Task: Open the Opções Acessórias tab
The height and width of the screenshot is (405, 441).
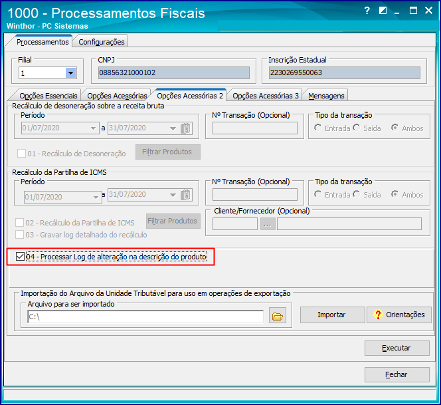Action: coord(117,96)
